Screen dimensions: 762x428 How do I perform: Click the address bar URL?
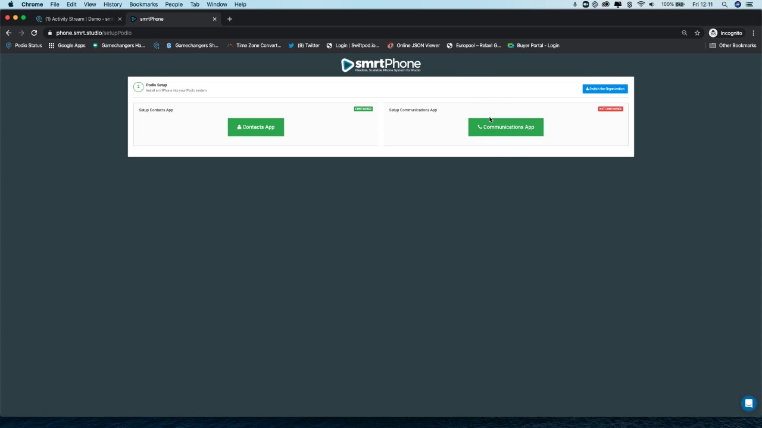point(93,33)
